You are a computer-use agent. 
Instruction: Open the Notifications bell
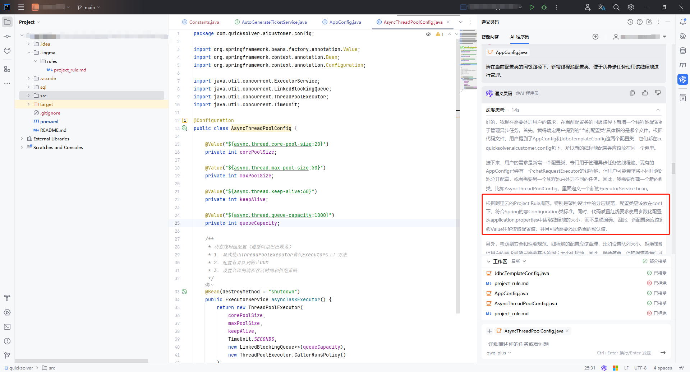[x=683, y=22]
